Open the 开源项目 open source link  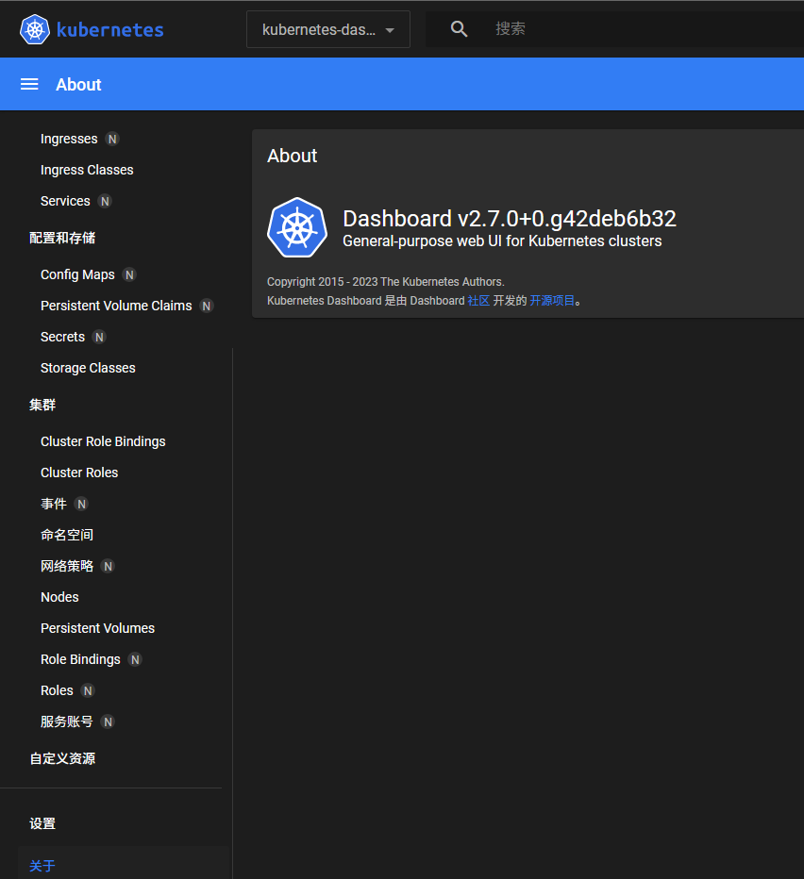552,301
